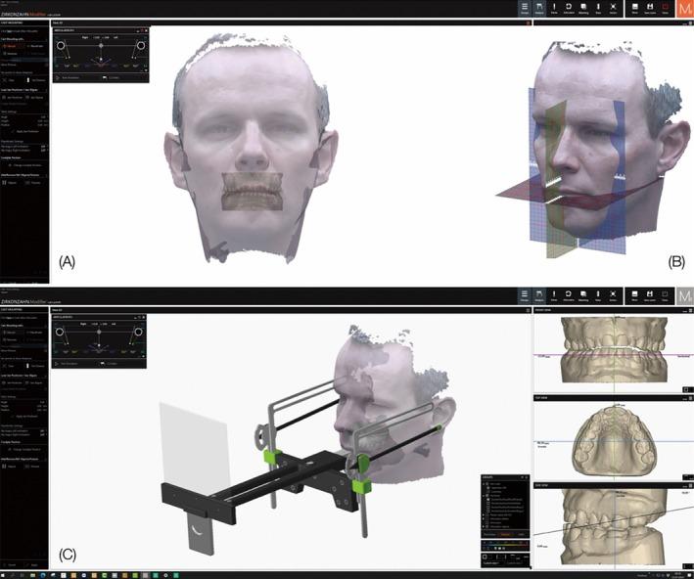Collapse the upper Articulator floating panel
Image resolution: width=694 pixels, height=579 pixels.
(138, 30)
